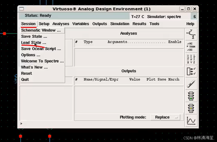Open the Results menu
This screenshot has width=217, height=142.
(139, 24)
